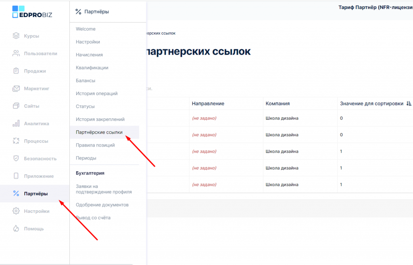Click the Маркетинг envelope icon
The height and width of the screenshot is (265, 413).
pos(16,88)
